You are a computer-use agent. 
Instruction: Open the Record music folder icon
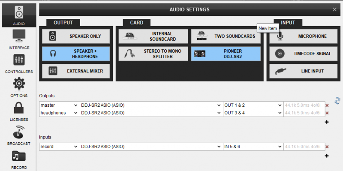tap(19, 156)
